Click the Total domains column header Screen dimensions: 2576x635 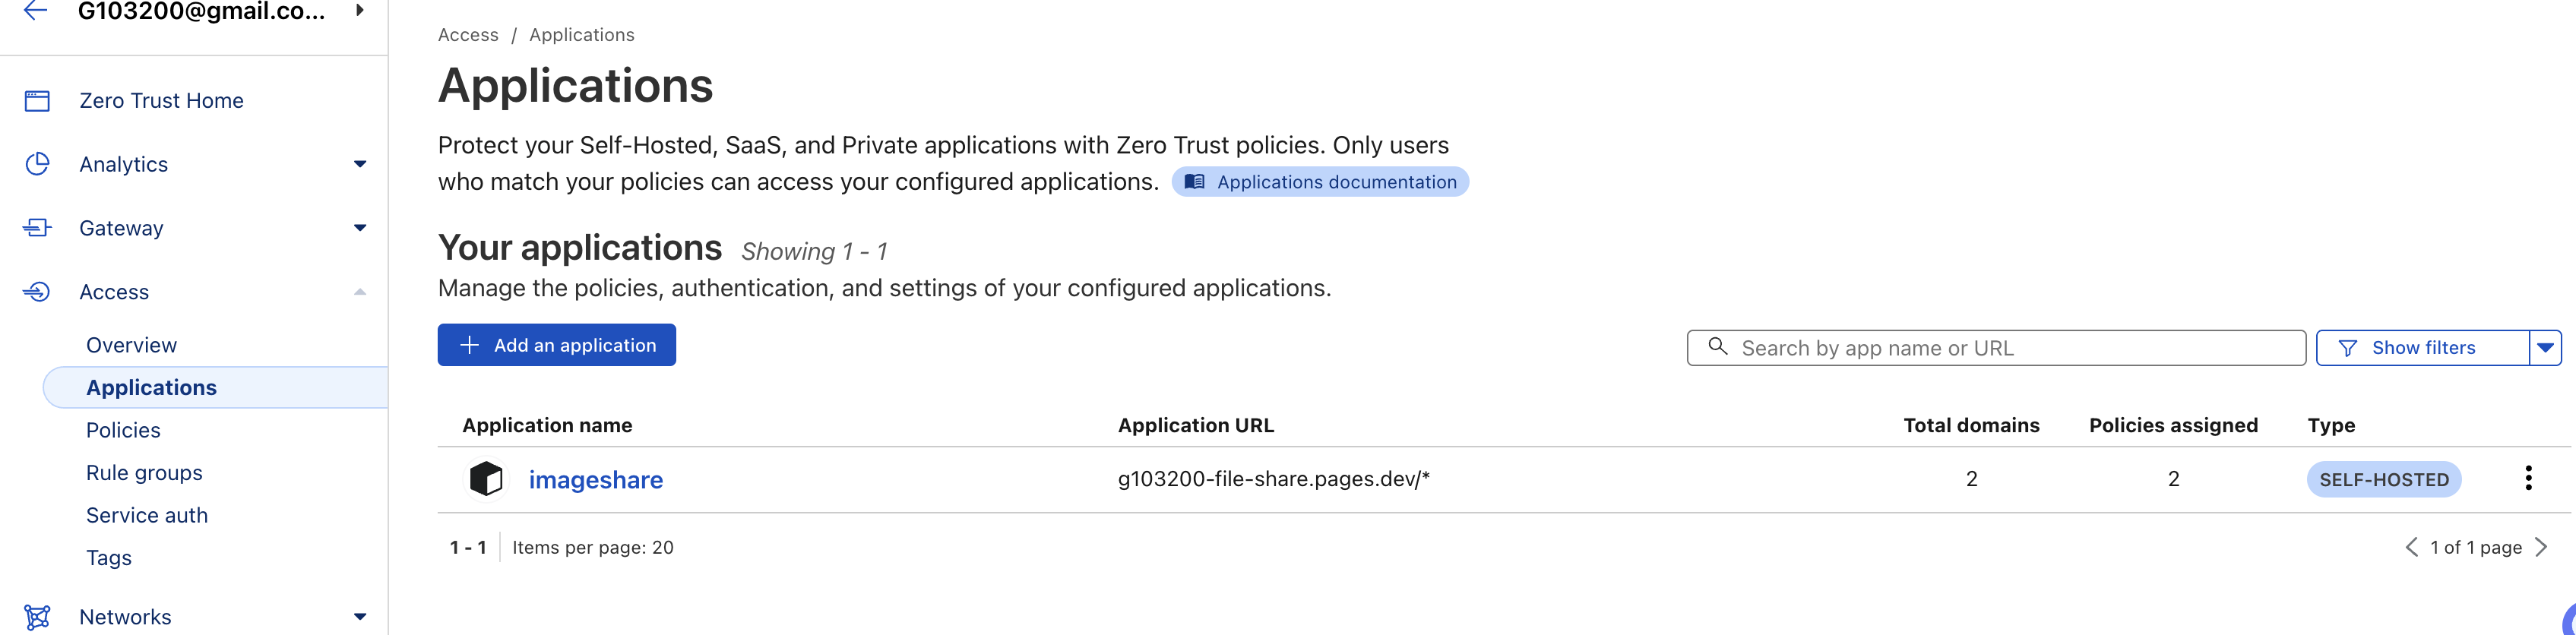[1971, 425]
